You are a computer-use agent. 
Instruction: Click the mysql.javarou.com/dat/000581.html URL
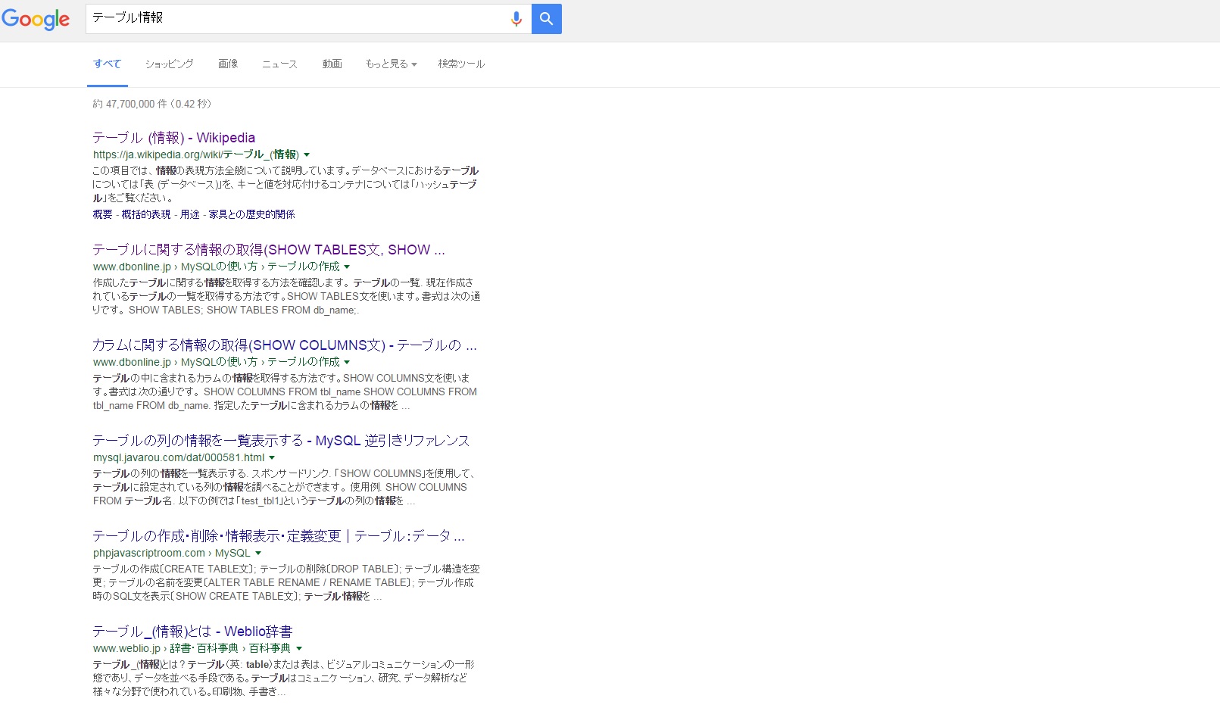[179, 457]
